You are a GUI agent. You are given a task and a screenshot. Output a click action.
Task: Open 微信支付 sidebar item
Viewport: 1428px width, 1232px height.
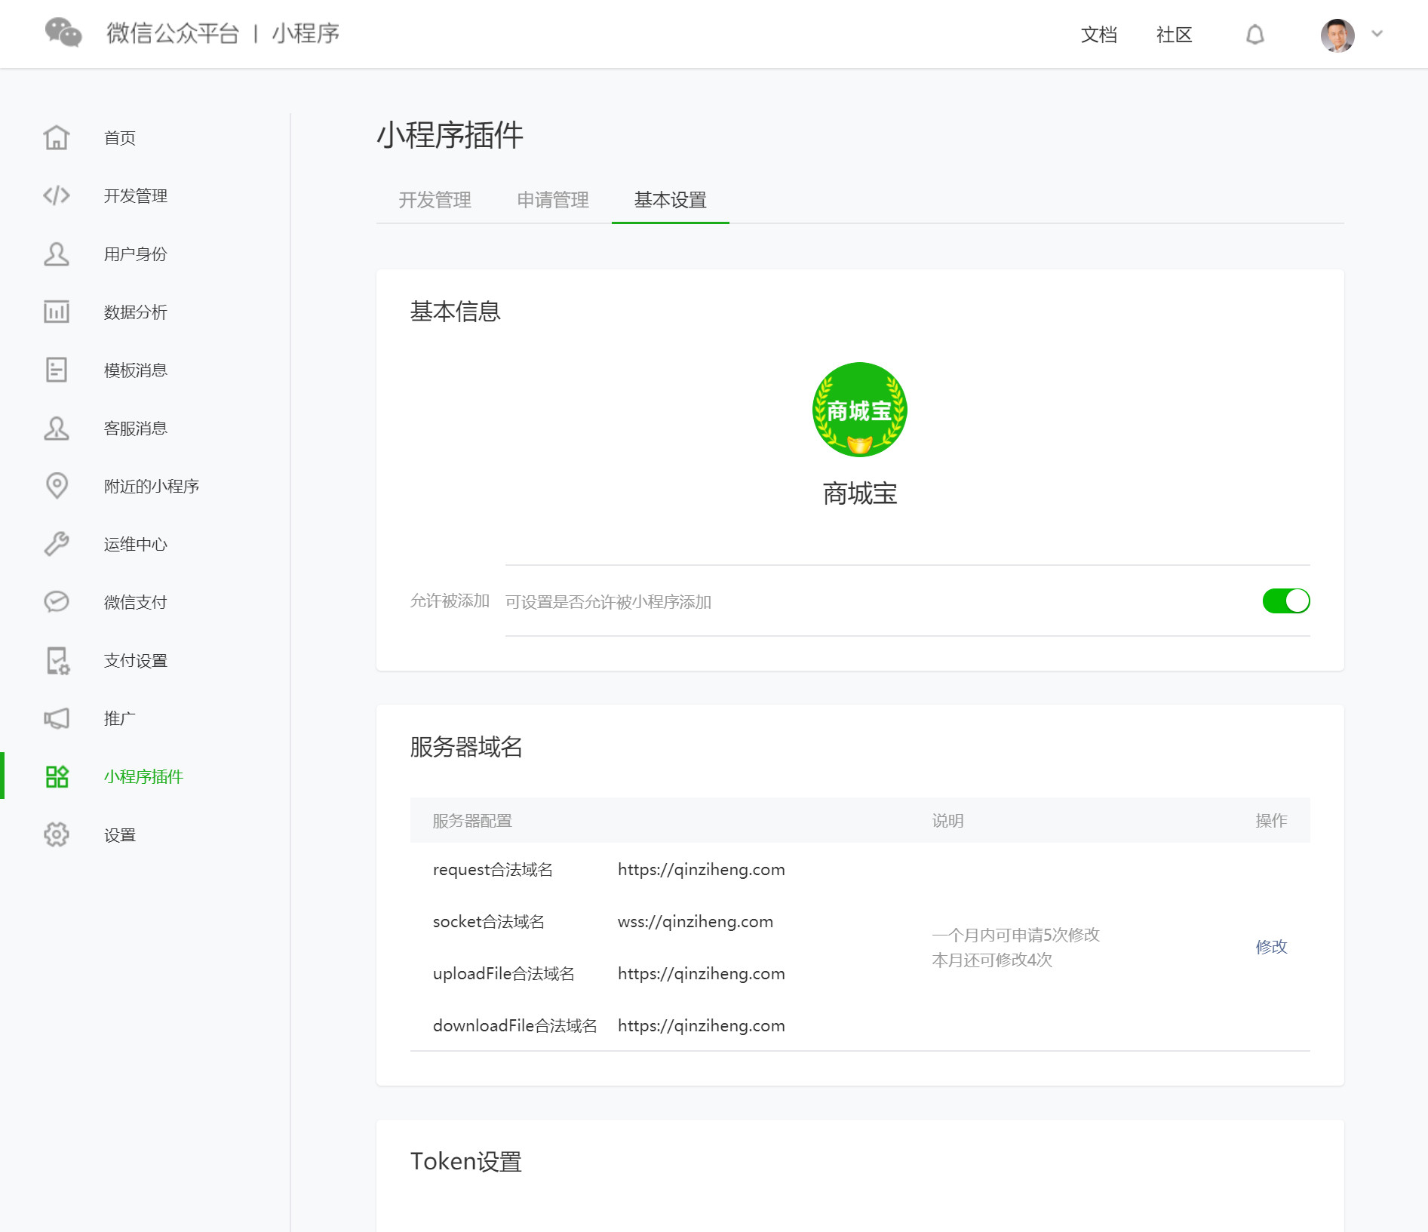pos(136,603)
